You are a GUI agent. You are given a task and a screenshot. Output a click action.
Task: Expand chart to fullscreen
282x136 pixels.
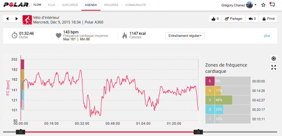click(x=274, y=67)
